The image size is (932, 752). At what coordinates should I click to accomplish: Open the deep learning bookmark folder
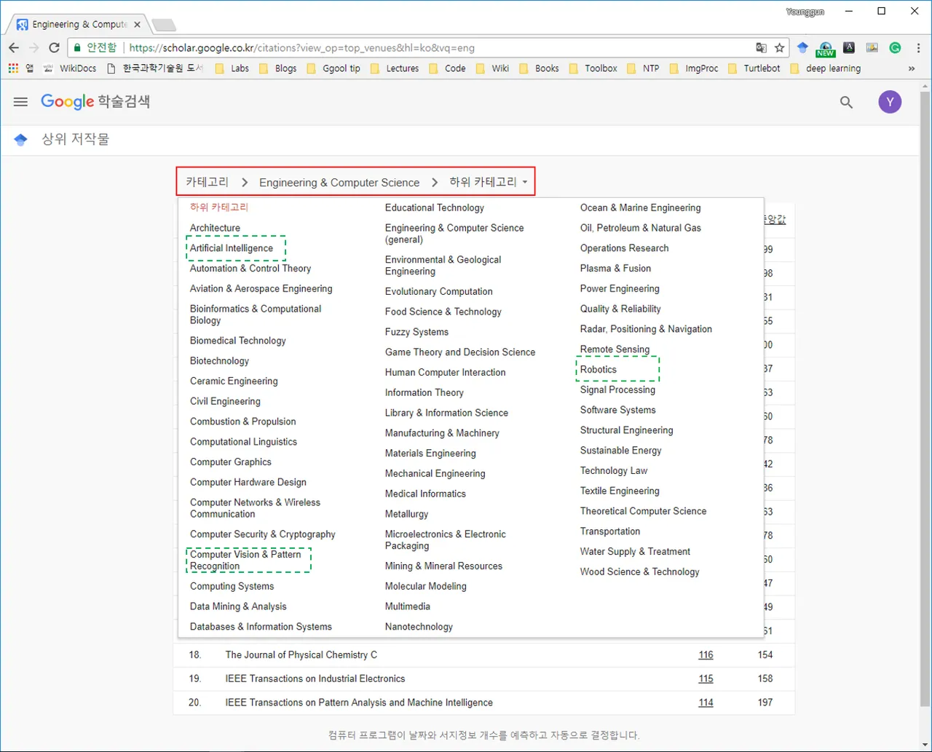[x=825, y=68]
